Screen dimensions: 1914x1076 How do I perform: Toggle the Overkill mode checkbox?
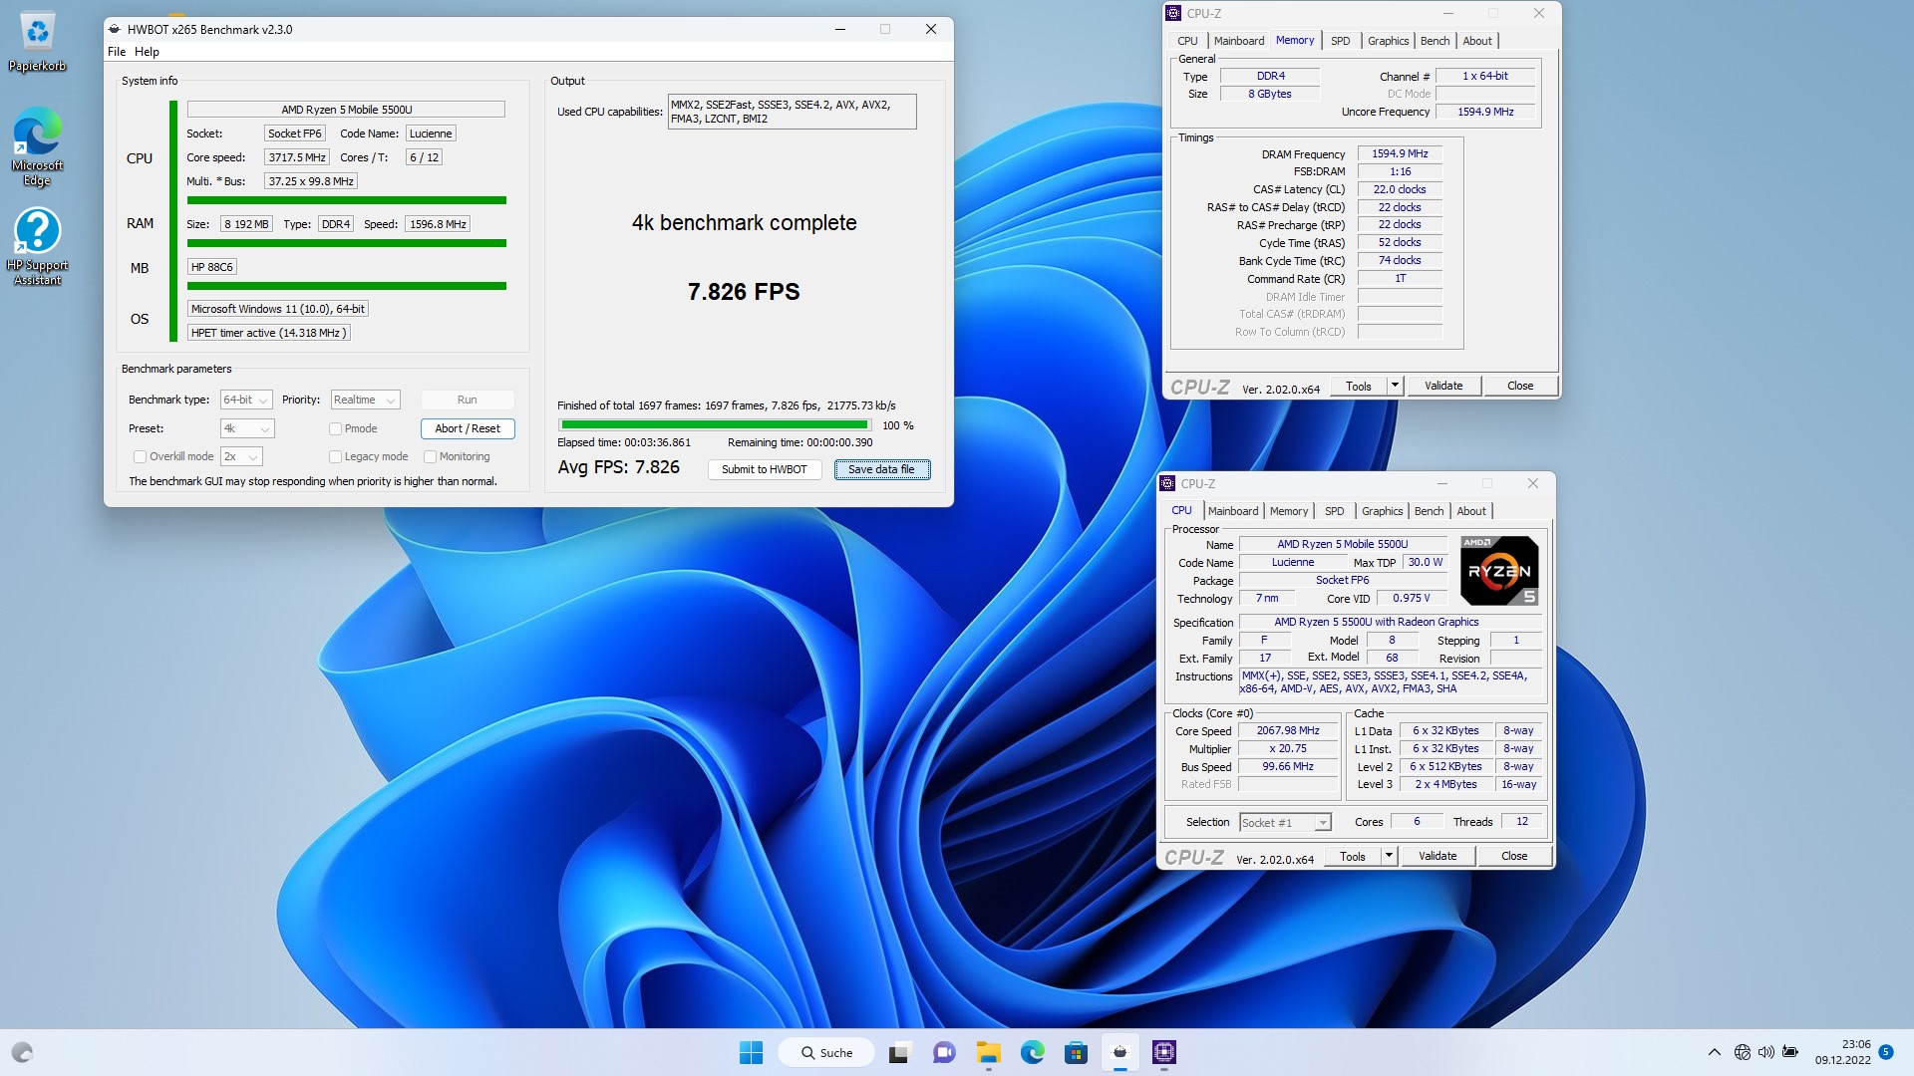click(x=140, y=456)
